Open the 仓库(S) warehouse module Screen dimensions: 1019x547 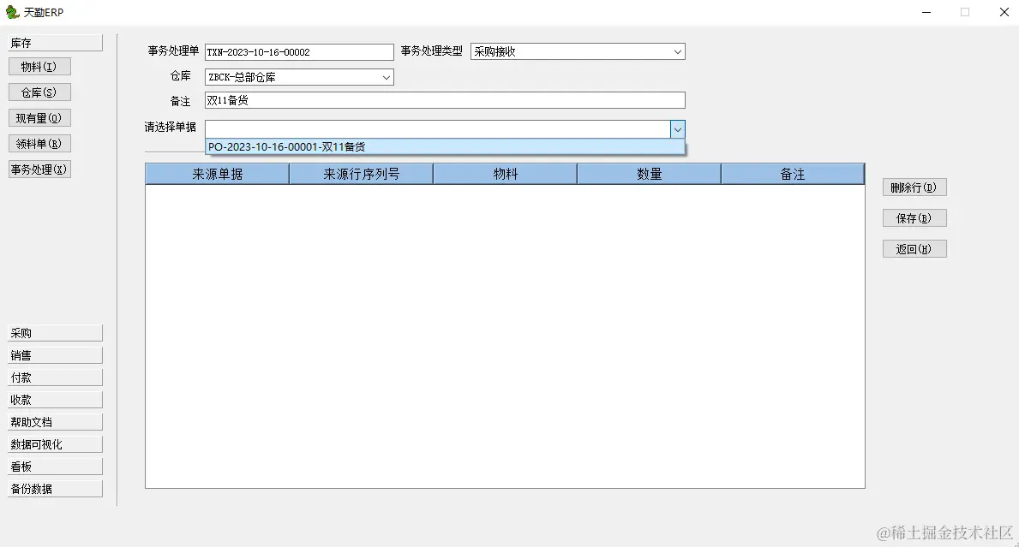coord(39,92)
